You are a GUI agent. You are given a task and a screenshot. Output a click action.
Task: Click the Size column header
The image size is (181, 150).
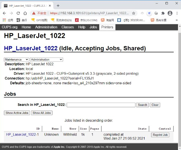(83, 129)
